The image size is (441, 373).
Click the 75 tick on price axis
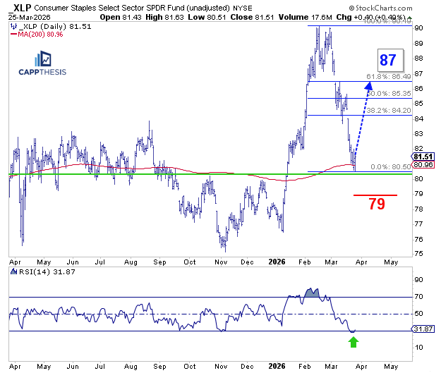pos(418,254)
